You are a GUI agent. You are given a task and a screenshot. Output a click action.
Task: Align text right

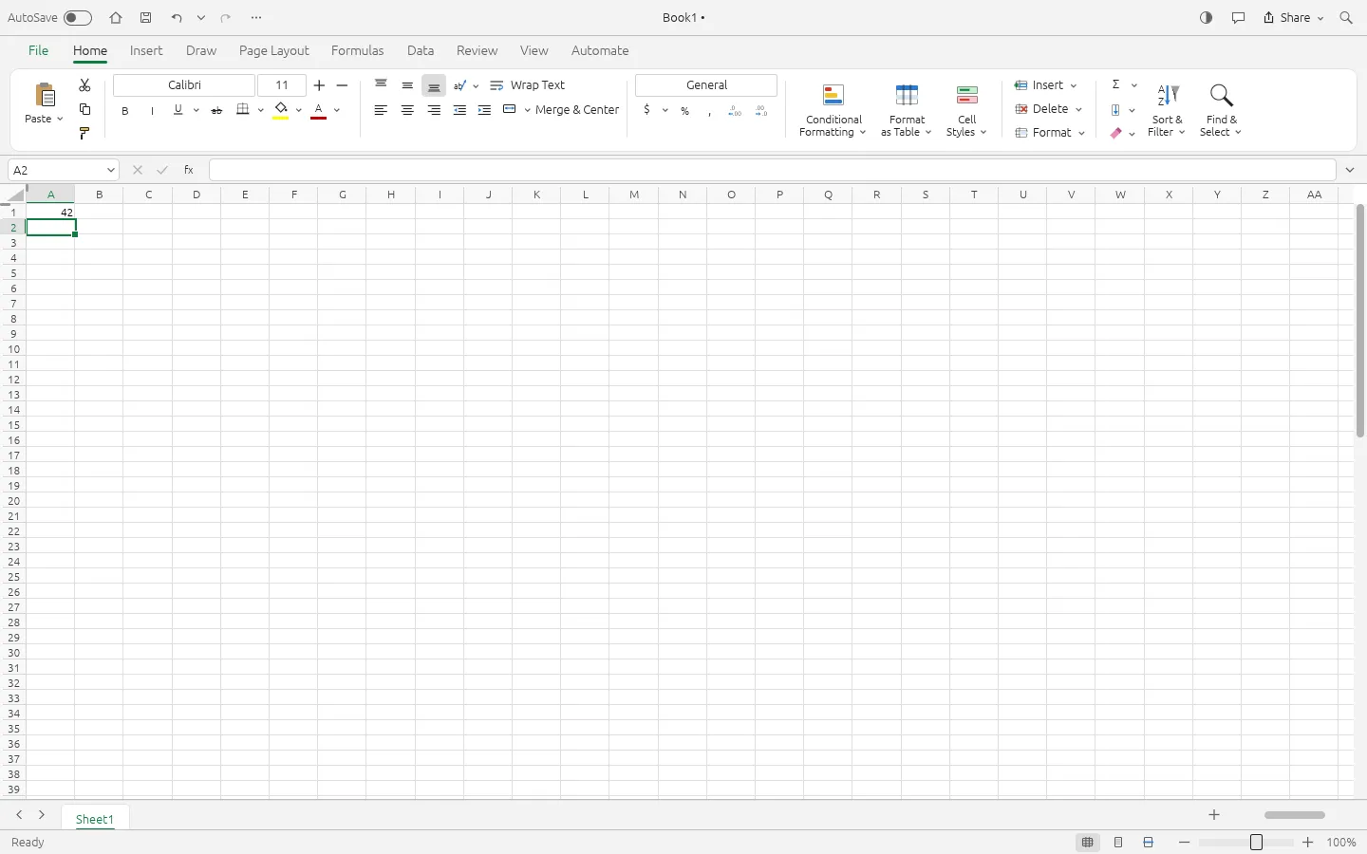pos(434,110)
